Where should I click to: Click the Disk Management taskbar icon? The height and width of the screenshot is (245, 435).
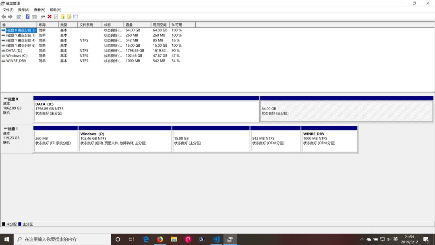[x=230, y=239]
